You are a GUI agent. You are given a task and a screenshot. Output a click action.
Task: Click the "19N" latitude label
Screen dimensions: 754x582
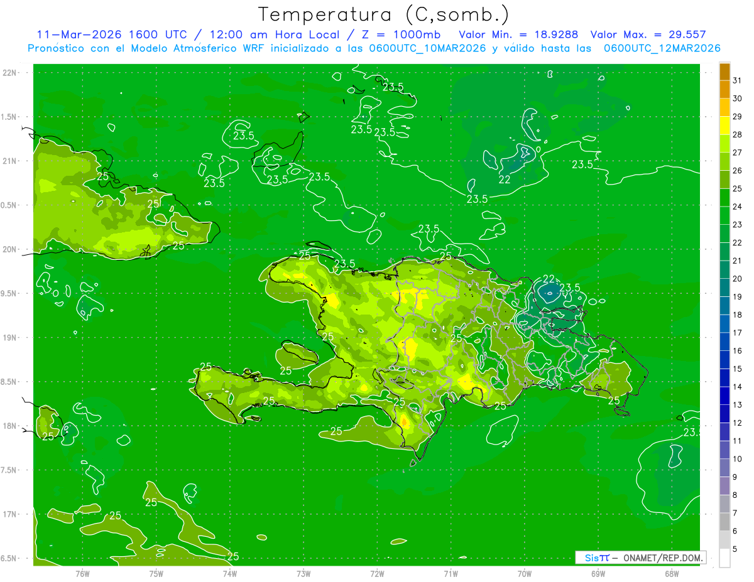pos(9,337)
